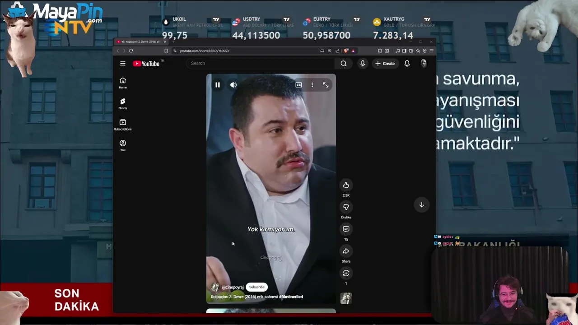The height and width of the screenshot is (325, 578).
Task: Start voice search with microphone icon
Action: pos(363,64)
